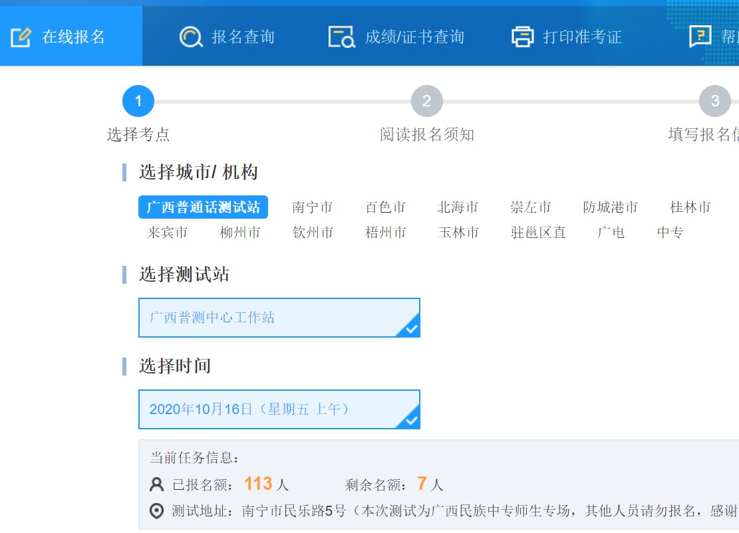Image resolution: width=739 pixels, height=533 pixels.
Task: Click the 打印准考证 printer icon
Action: pyautogui.click(x=523, y=37)
